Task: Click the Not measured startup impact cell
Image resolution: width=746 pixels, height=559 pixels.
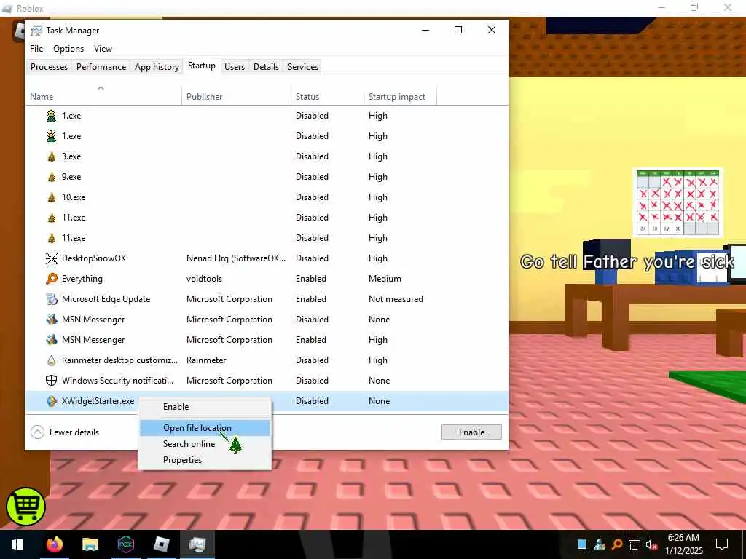Action: pyautogui.click(x=396, y=299)
